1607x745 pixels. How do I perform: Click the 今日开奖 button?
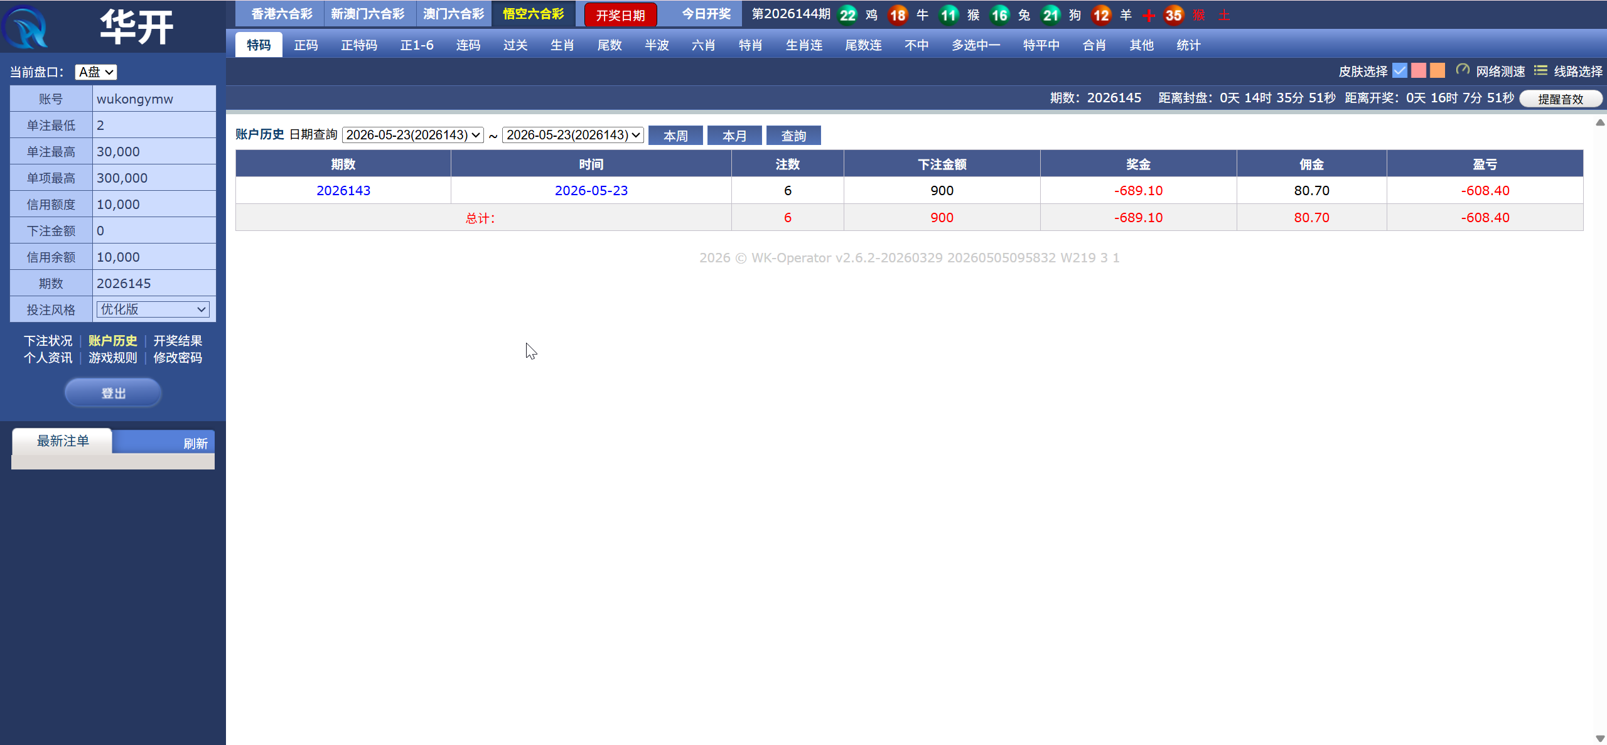pos(706,14)
